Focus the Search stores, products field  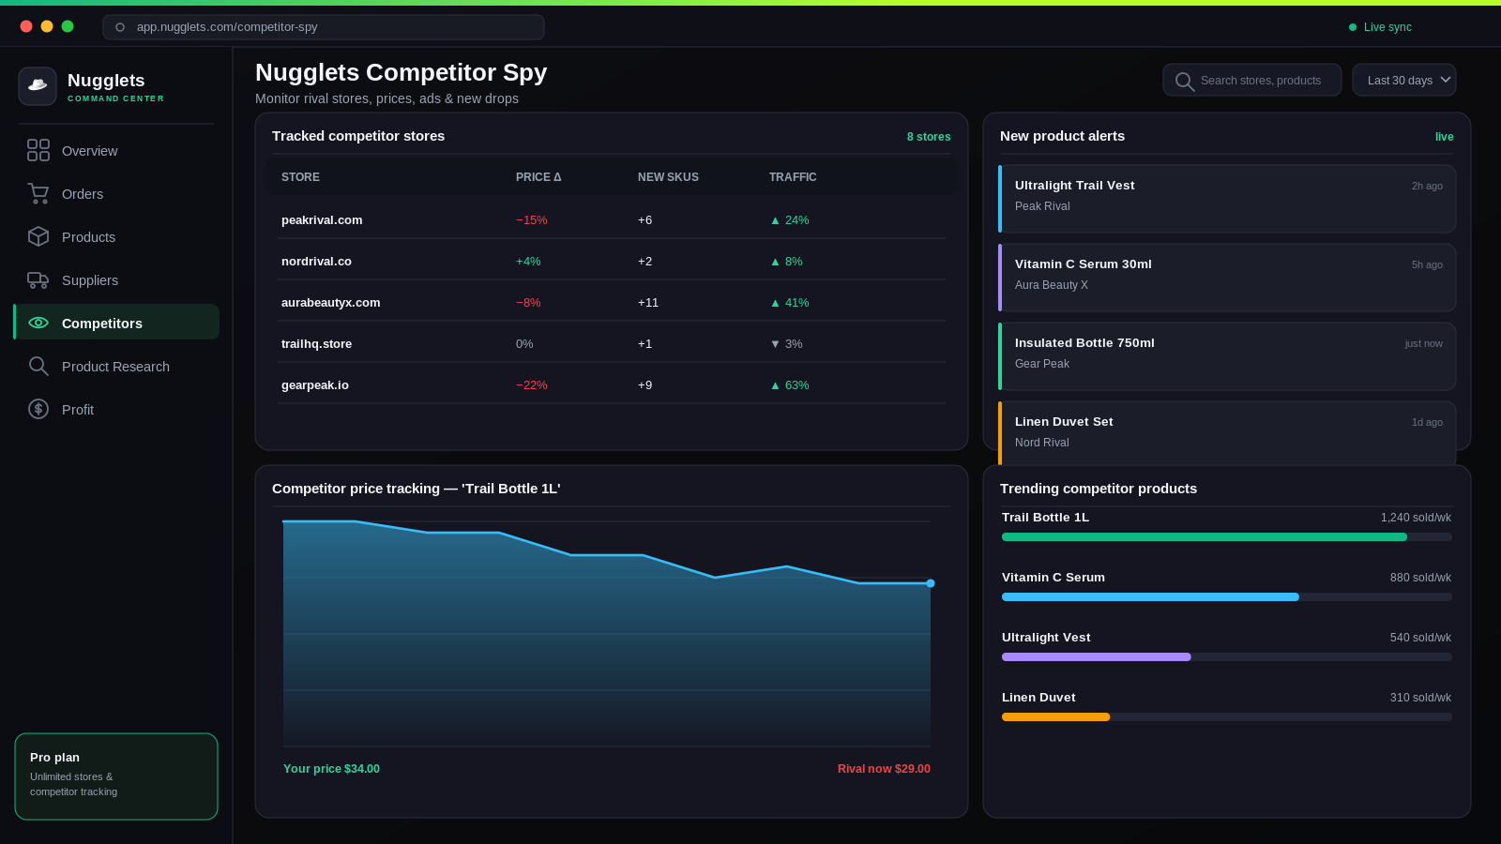(1252, 80)
